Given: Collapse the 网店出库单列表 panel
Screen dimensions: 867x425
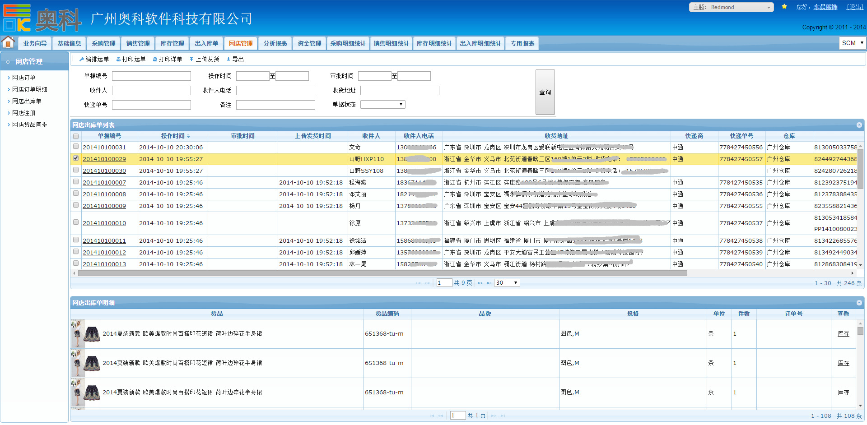Looking at the screenshot, I should pyautogui.click(x=859, y=125).
